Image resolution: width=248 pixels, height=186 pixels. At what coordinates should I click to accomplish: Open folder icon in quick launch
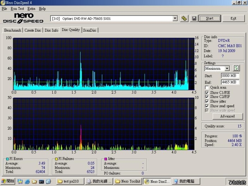pos(34,181)
